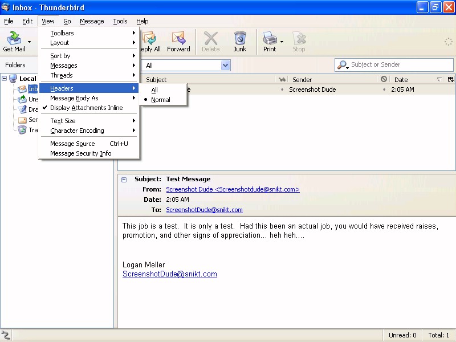Expand the Layout submenu

tap(89, 43)
